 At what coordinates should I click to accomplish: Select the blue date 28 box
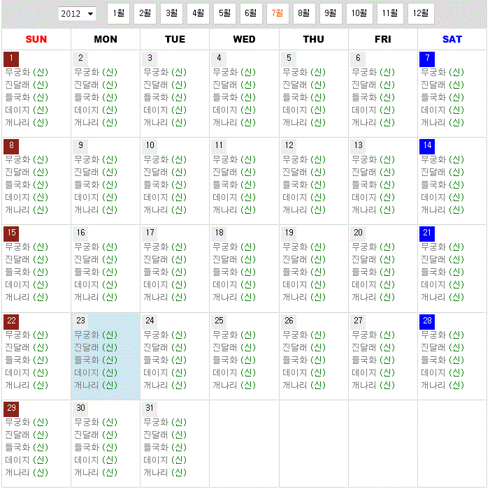click(x=427, y=321)
